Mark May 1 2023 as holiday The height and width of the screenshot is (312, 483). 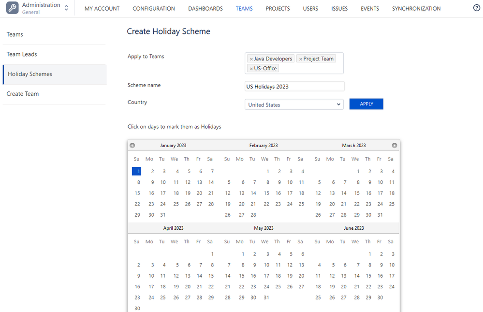(243, 254)
